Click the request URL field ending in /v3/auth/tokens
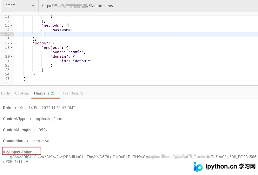 pyautogui.click(x=148, y=6)
